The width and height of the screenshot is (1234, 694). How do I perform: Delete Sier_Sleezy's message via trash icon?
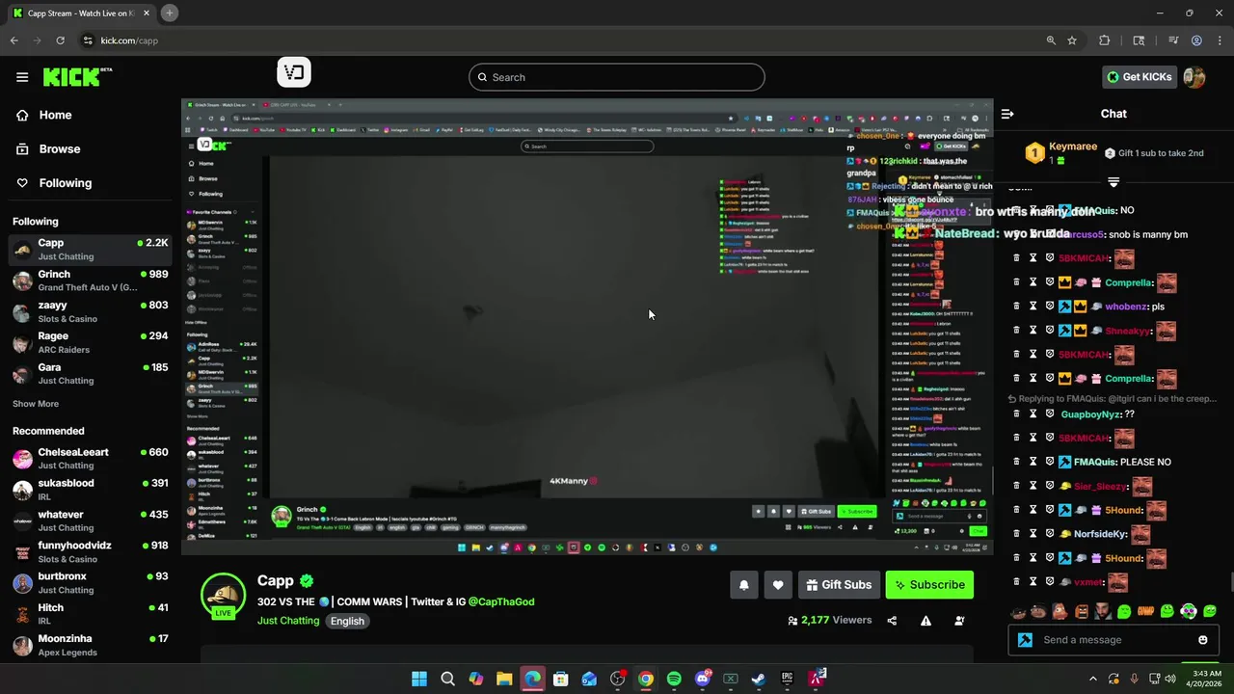(1016, 486)
